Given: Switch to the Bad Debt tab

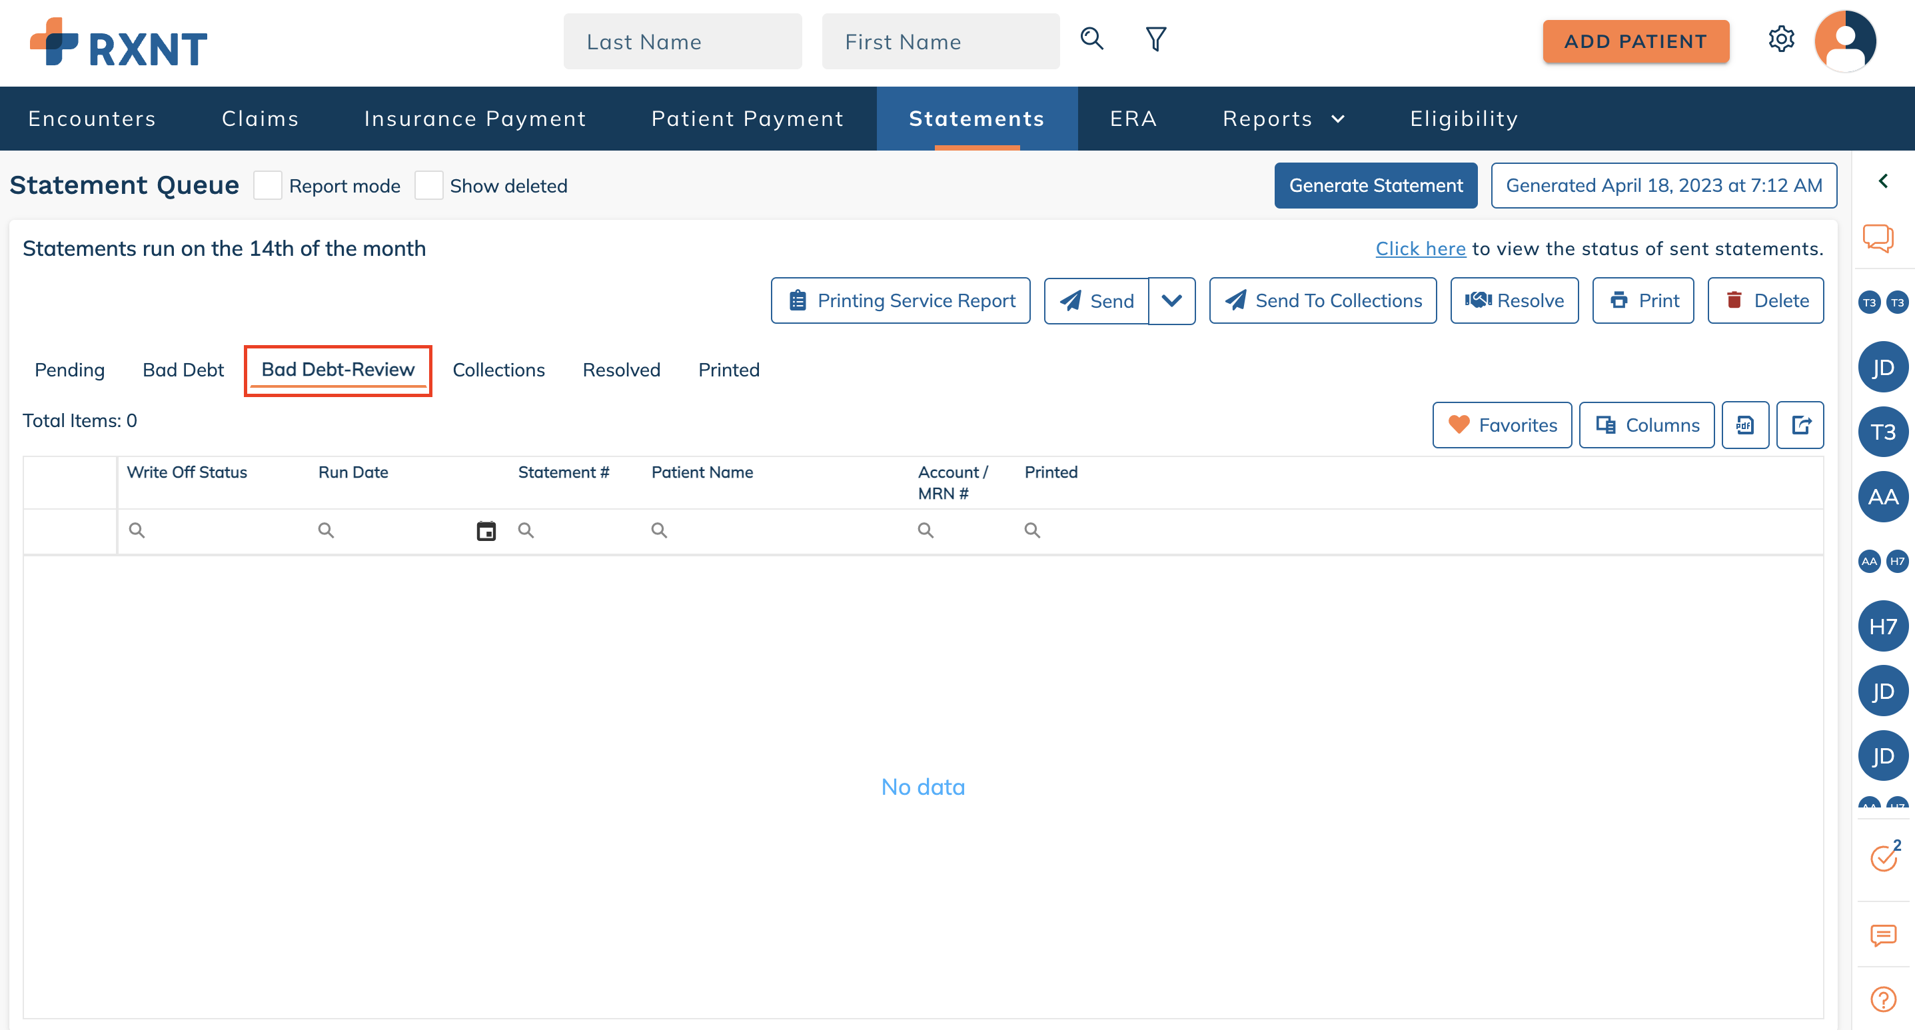Looking at the screenshot, I should [x=183, y=370].
